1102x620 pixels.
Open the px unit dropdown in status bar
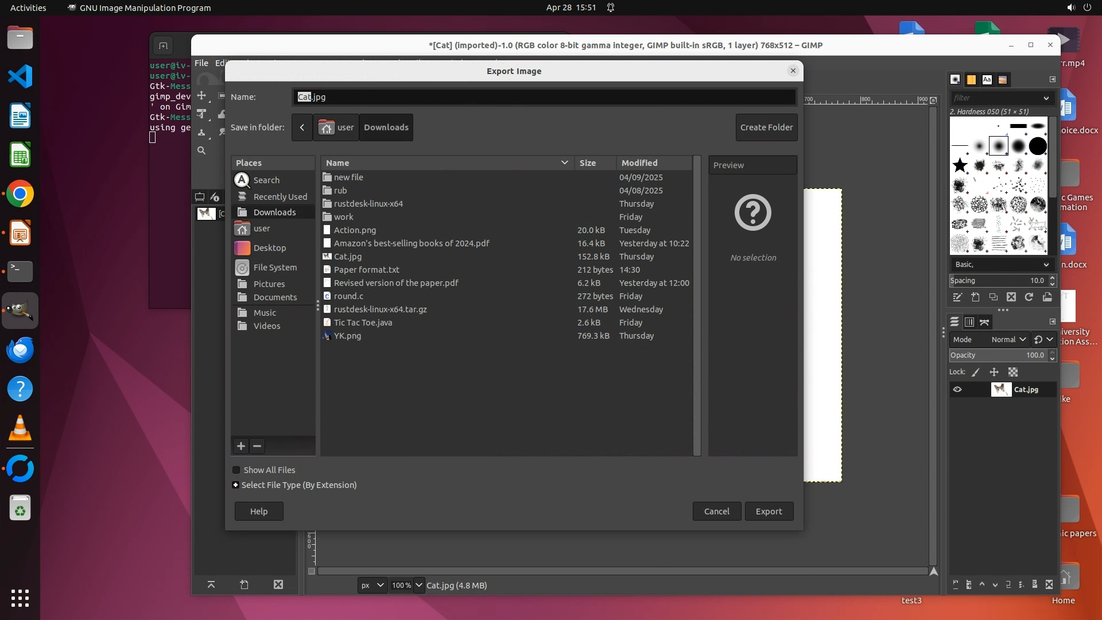click(x=372, y=585)
